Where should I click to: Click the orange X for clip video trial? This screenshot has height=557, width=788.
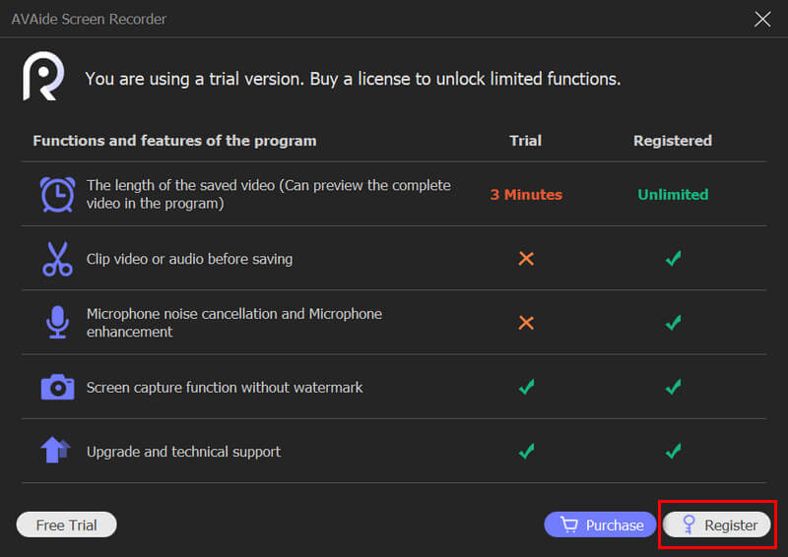(526, 259)
